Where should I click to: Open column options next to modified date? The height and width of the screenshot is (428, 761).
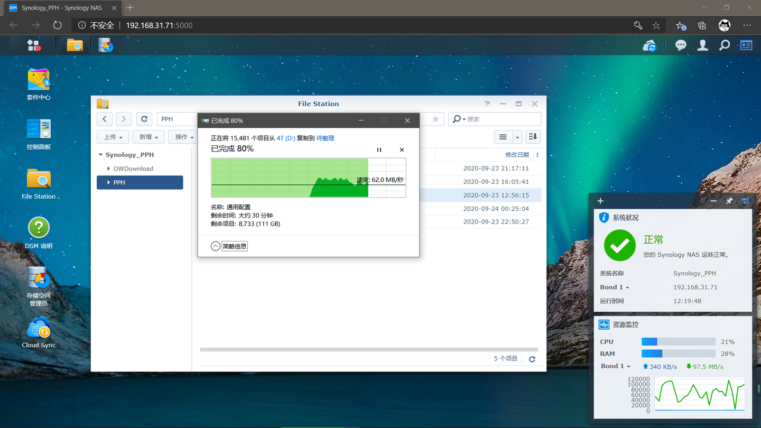point(537,155)
